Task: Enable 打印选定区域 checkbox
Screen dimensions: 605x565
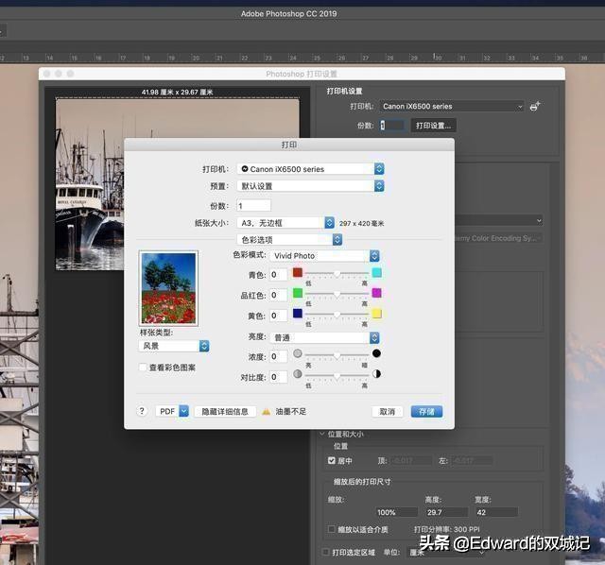Action: coord(326,552)
